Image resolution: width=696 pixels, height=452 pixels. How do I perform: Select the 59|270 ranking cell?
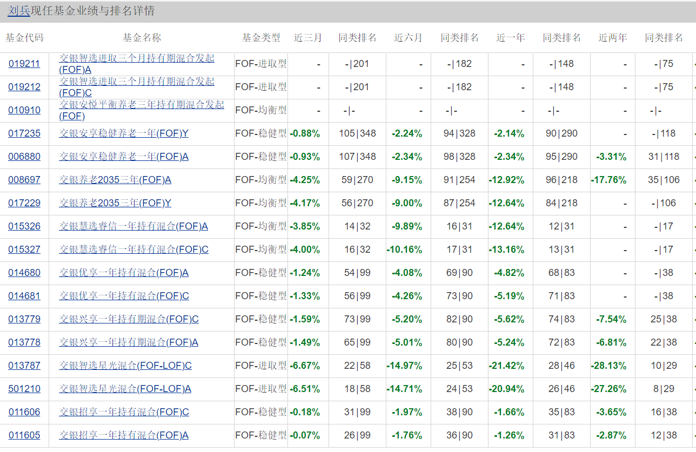click(x=357, y=180)
